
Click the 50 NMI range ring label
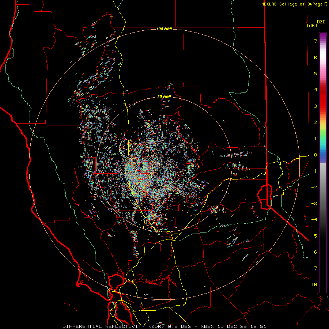point(164,97)
